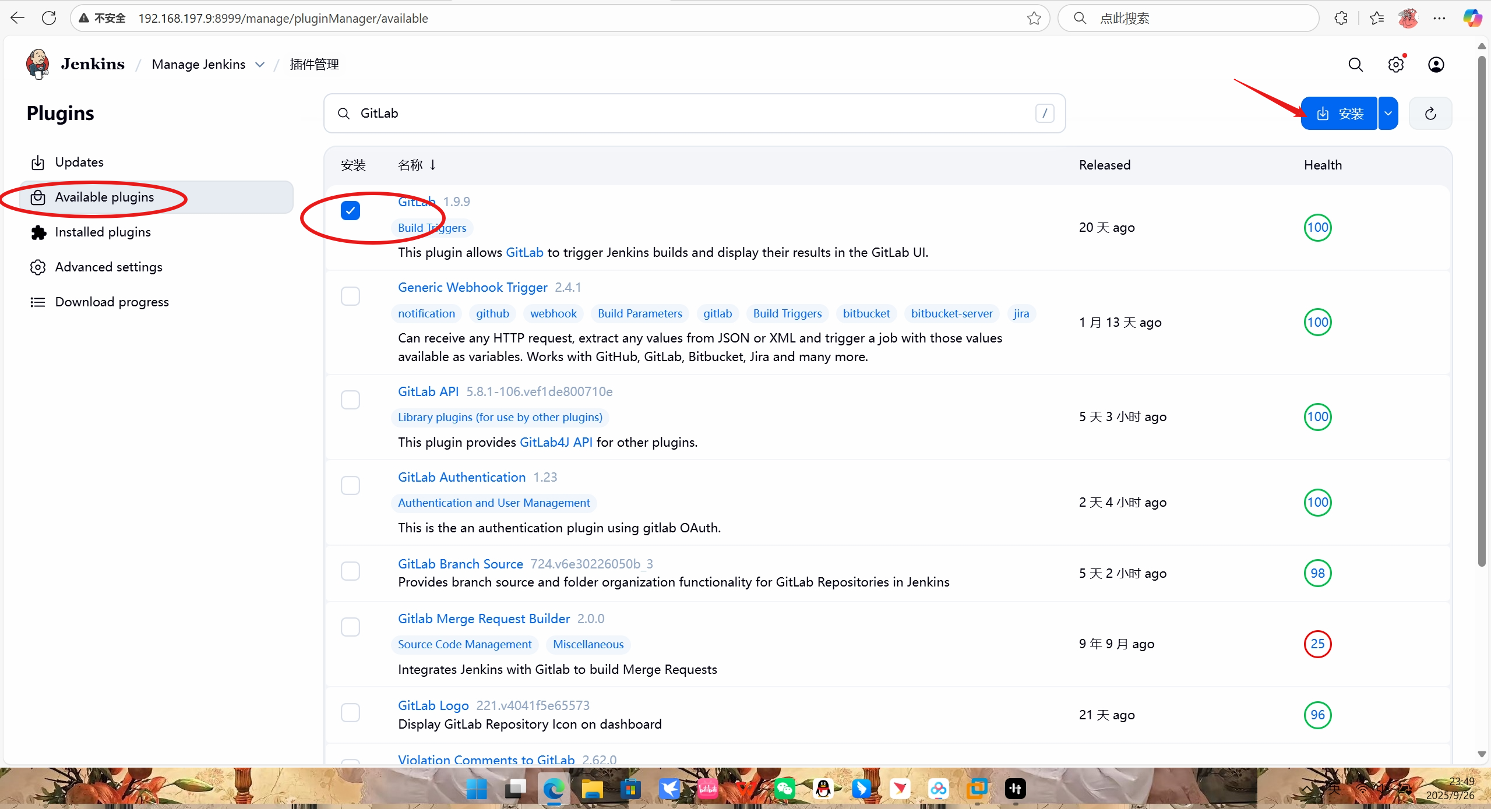The height and width of the screenshot is (809, 1491).
Task: Open the browser profile avatar
Action: 1408,18
